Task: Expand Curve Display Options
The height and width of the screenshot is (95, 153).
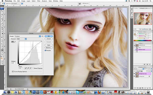Action: click(13, 72)
